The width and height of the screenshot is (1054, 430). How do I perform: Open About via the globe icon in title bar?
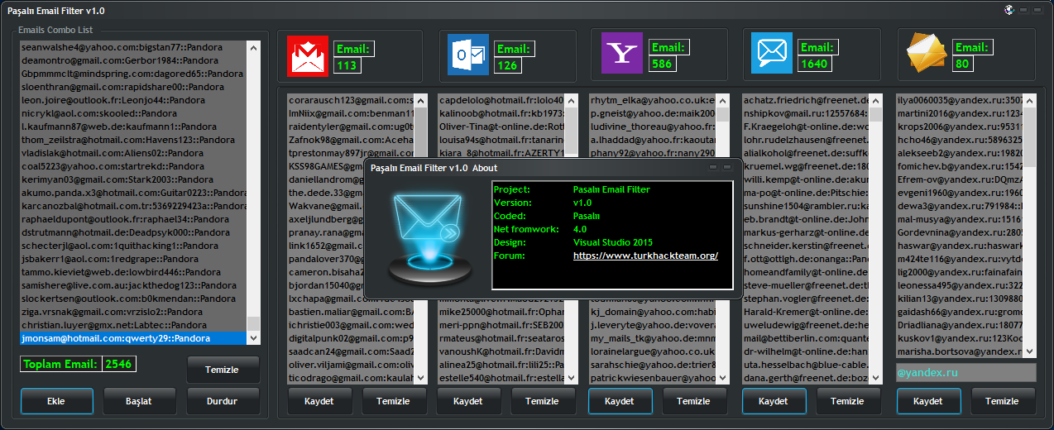[x=1010, y=9]
